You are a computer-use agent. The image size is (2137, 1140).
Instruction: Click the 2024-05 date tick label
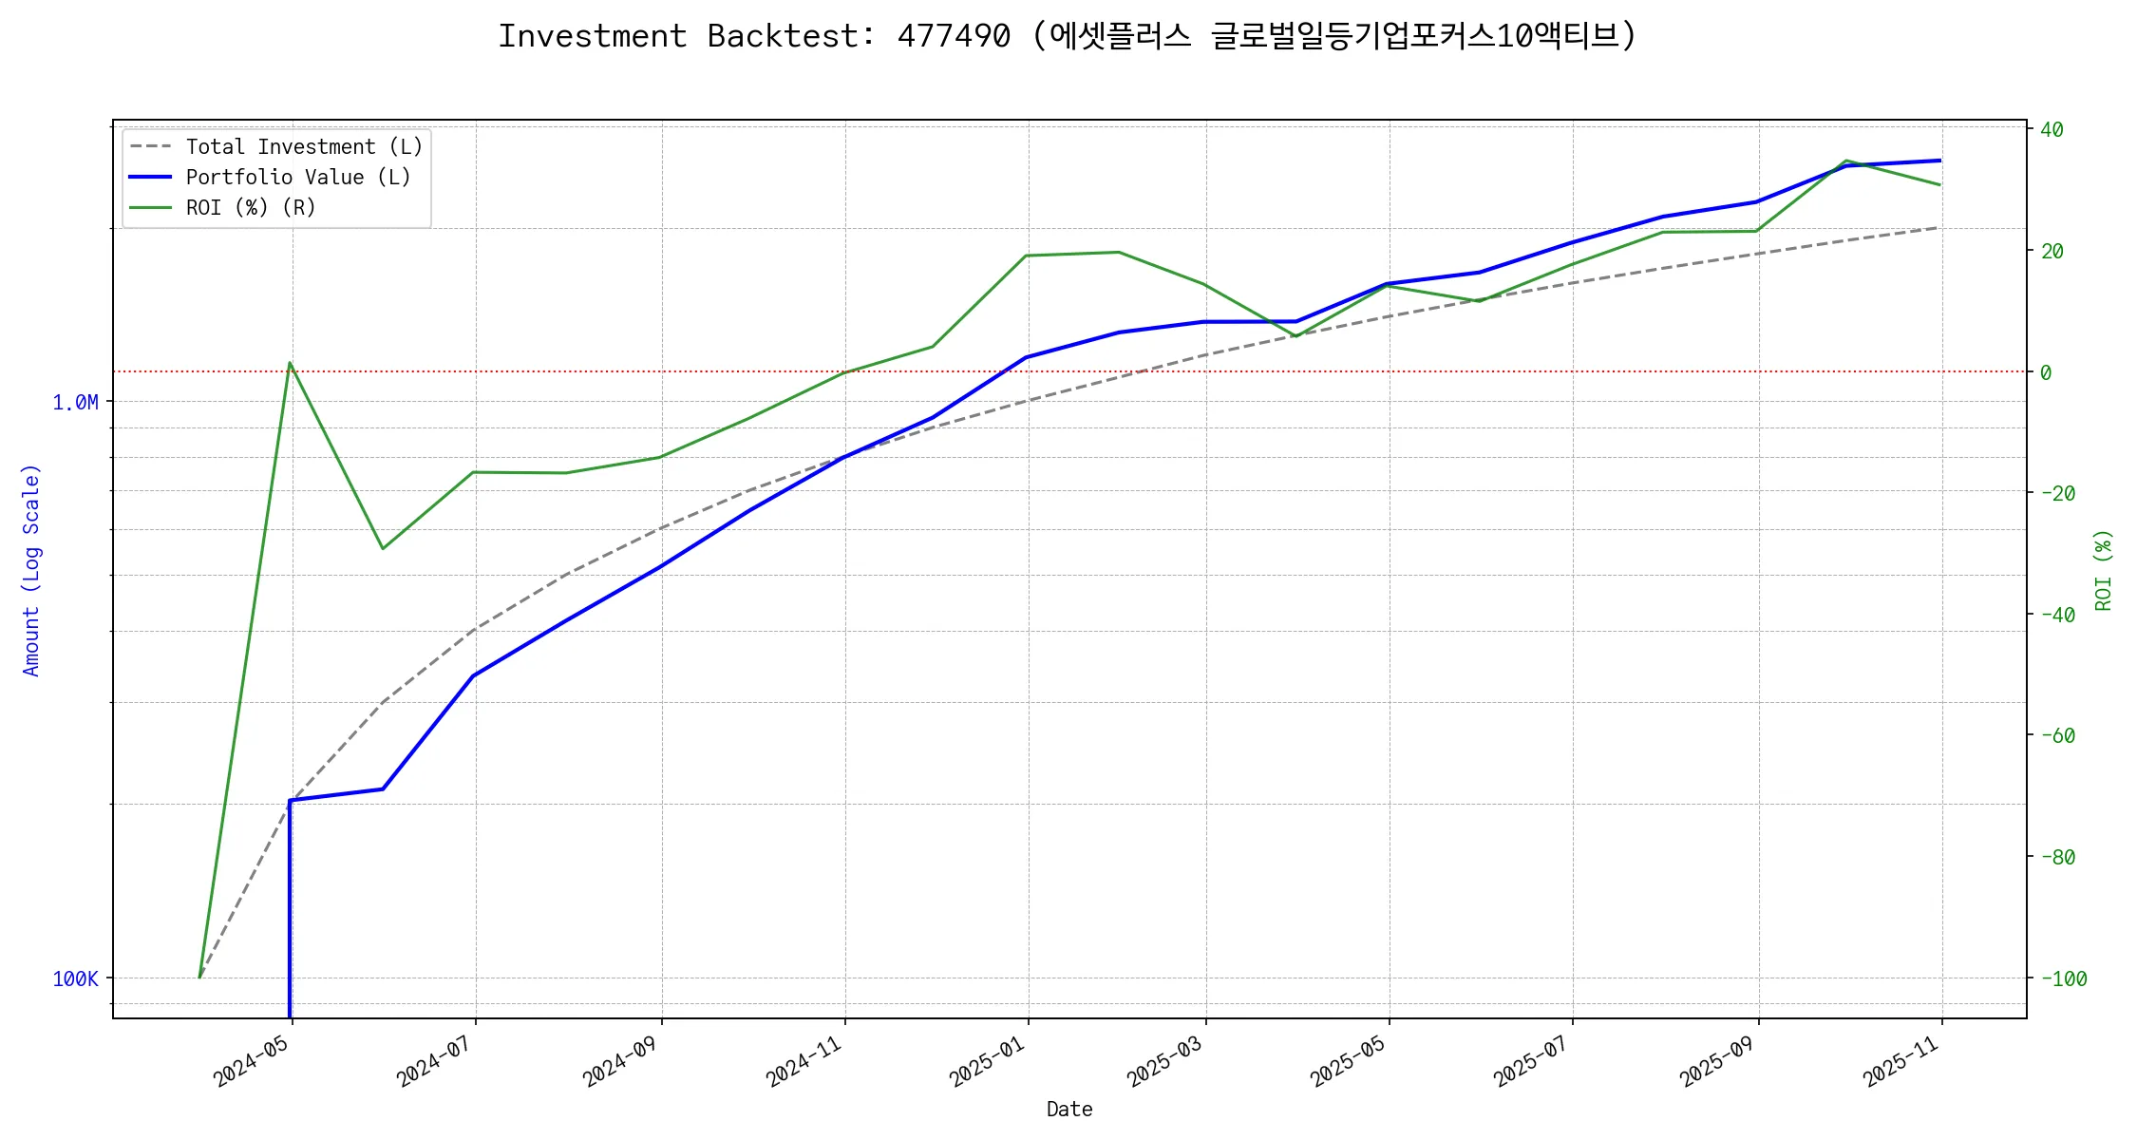click(x=251, y=1061)
